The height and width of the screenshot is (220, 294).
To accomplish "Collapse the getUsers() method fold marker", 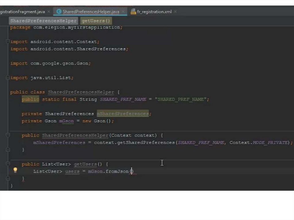I will coord(8,164).
